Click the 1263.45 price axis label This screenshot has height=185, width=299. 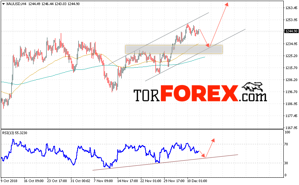click(x=291, y=8)
